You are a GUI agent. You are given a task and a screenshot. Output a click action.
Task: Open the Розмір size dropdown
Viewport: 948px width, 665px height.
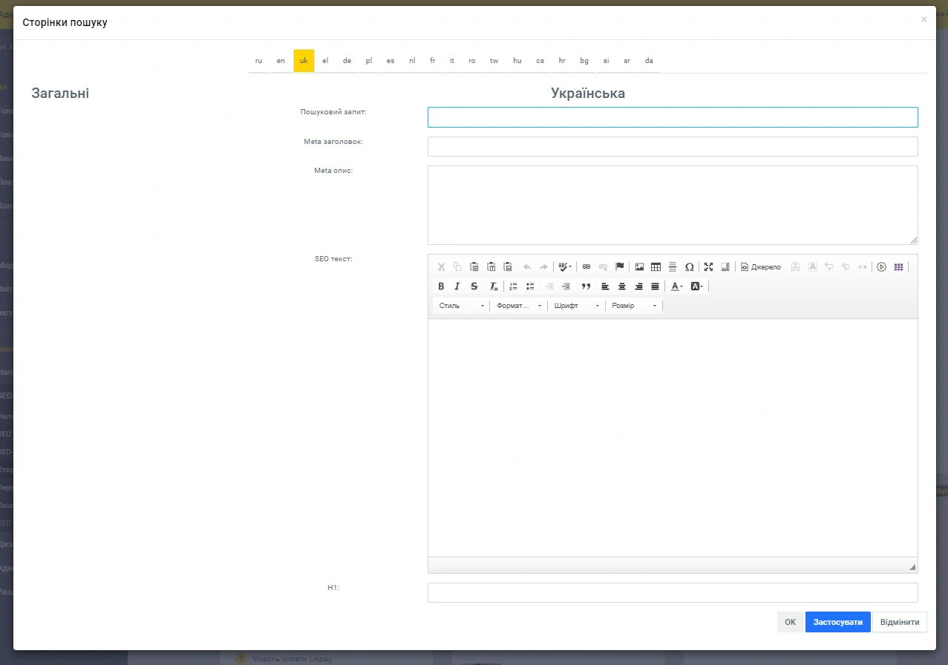[x=634, y=306]
